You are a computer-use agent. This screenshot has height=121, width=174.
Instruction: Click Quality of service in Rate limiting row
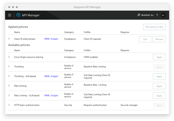pyautogui.click(x=69, y=86)
